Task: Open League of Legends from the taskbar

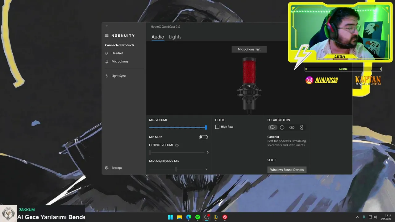Action: coord(216,217)
